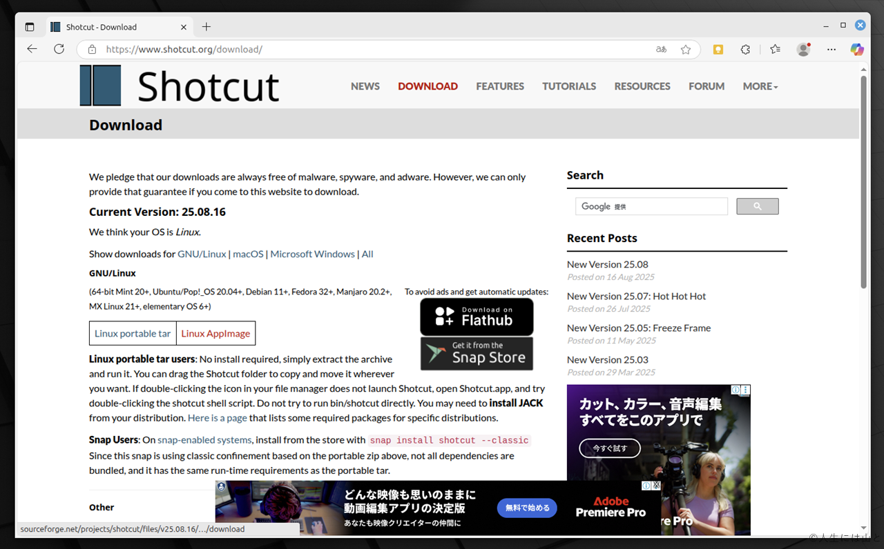View site information lock icon
This screenshot has height=549, width=884.
(x=91, y=50)
